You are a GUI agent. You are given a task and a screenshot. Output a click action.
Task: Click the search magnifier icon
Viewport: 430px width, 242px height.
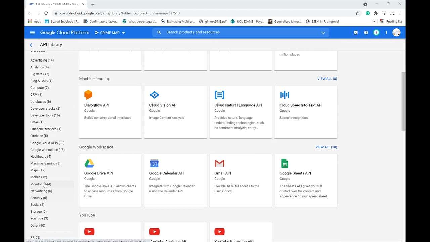pos(159,32)
